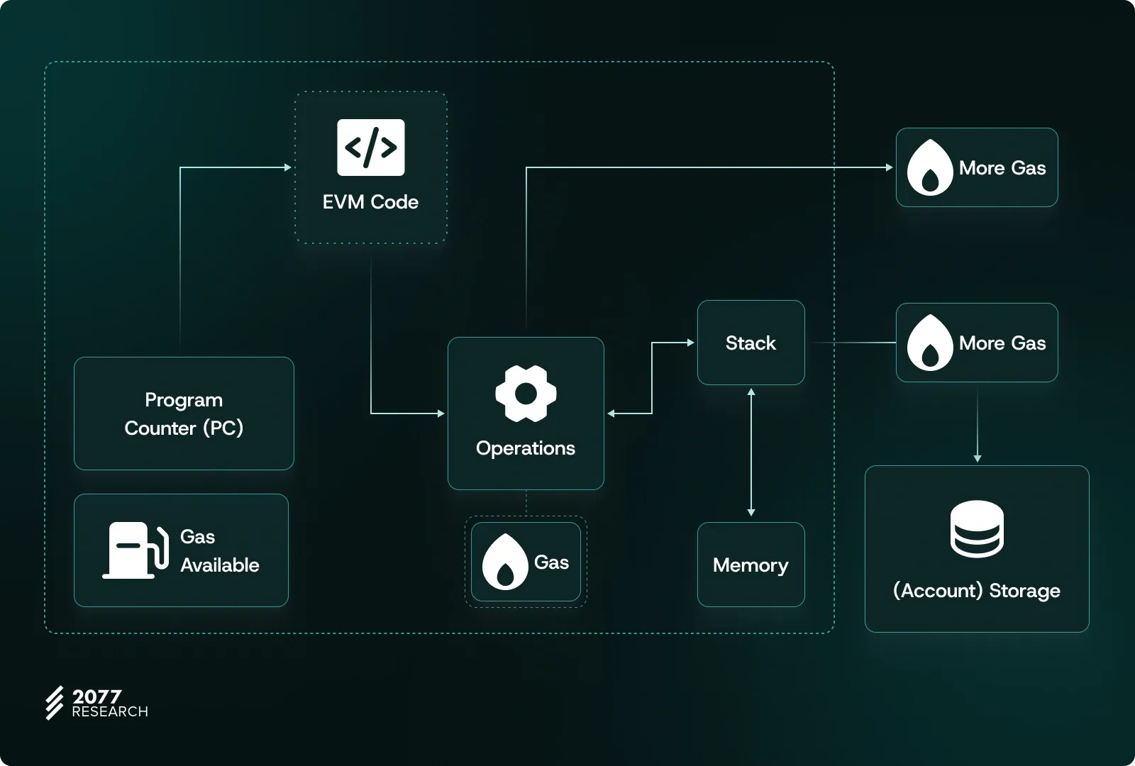Click the (Account) Storage text label
The height and width of the screenshot is (766, 1135).
976,591
